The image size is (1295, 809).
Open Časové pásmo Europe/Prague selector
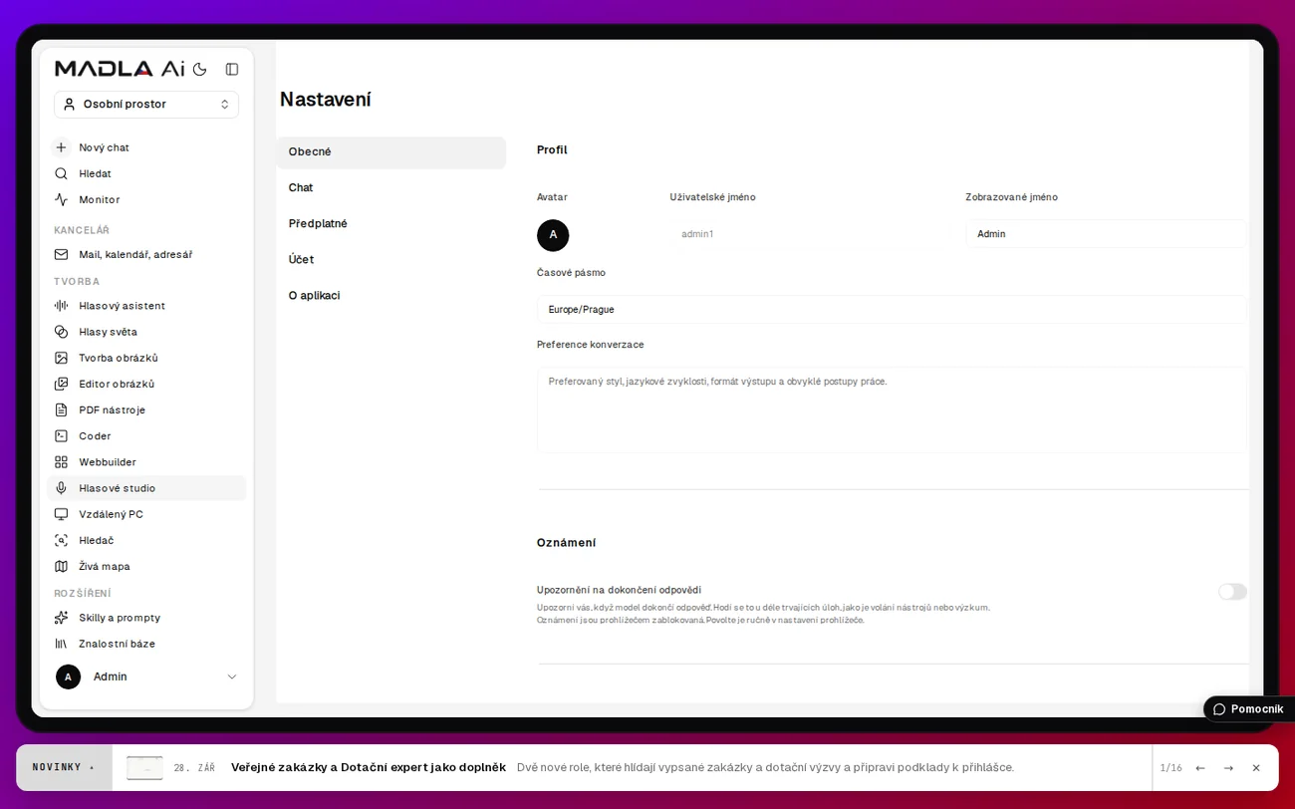tap(891, 309)
